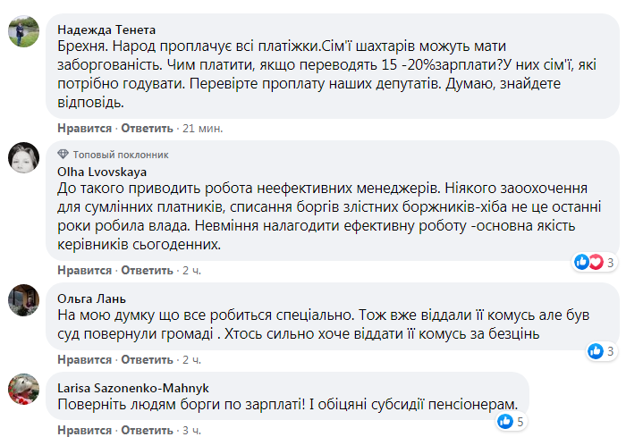Open Larisa Sazonenko-Mahnyk's avatar

click(23, 390)
